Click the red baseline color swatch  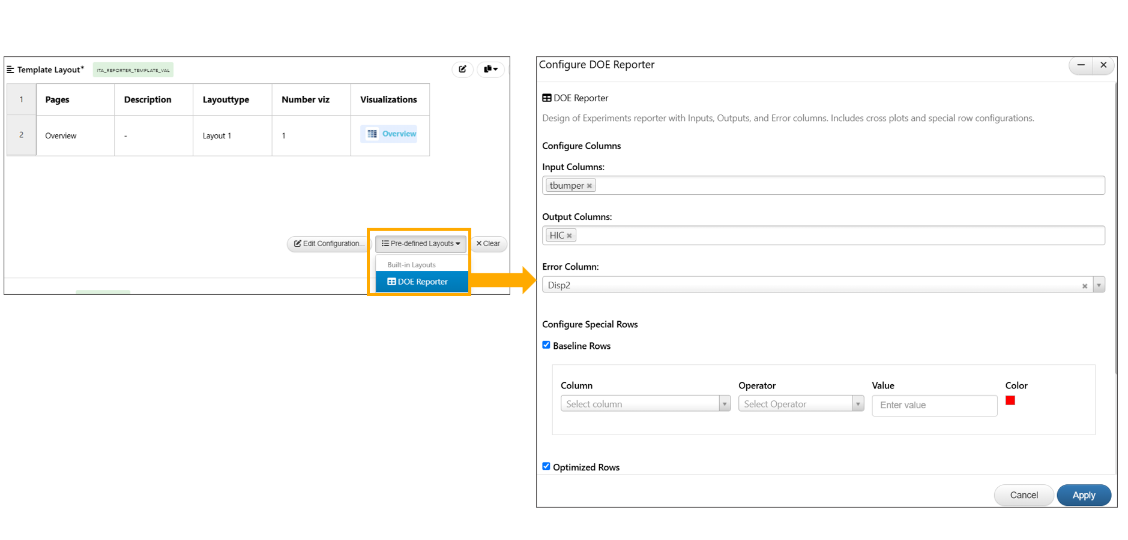[1010, 400]
